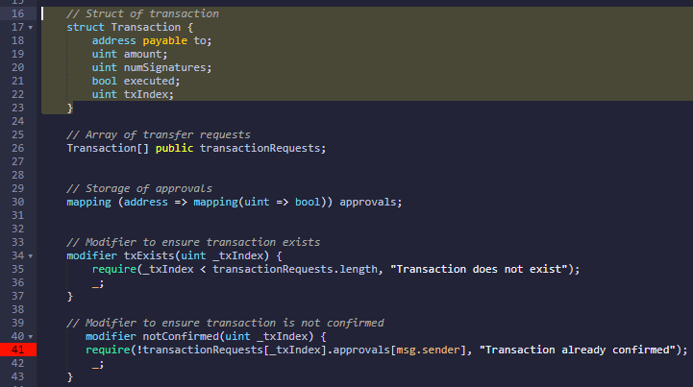Select line number 16 in the gutter
Image resolution: width=693 pixels, height=387 pixels.
[17, 13]
